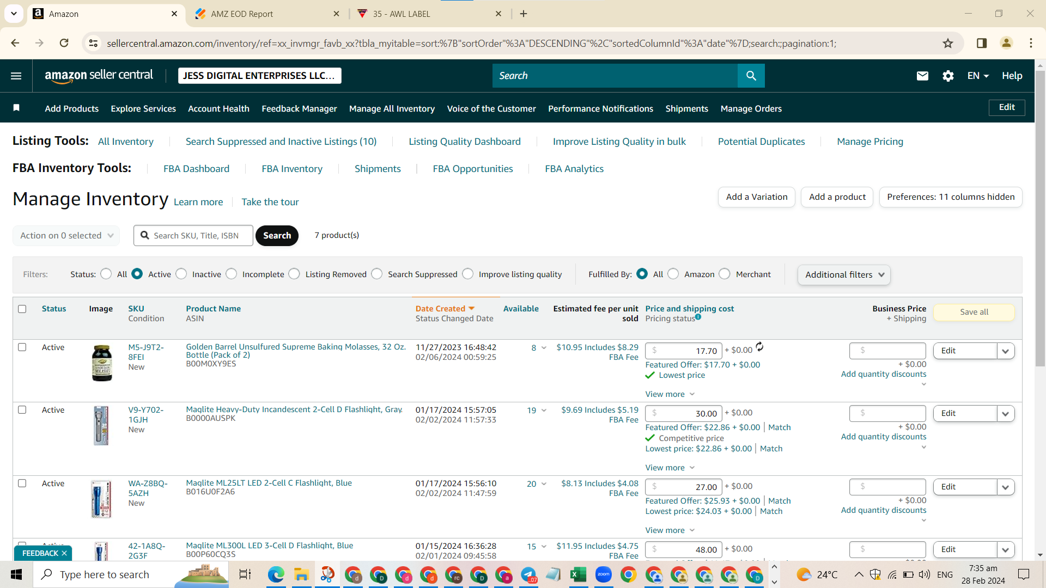Open Telegram from the taskbar
Viewport: 1046px width, 588px height.
coord(528,574)
